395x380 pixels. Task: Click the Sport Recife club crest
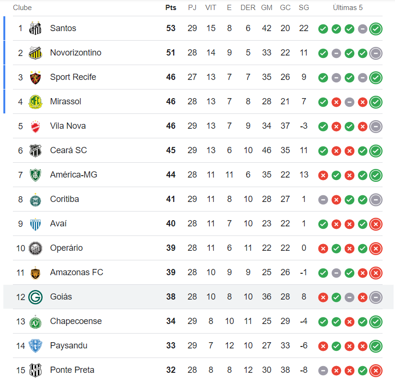pos(35,77)
